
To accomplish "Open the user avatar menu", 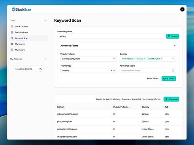I will click(x=182, y=9).
